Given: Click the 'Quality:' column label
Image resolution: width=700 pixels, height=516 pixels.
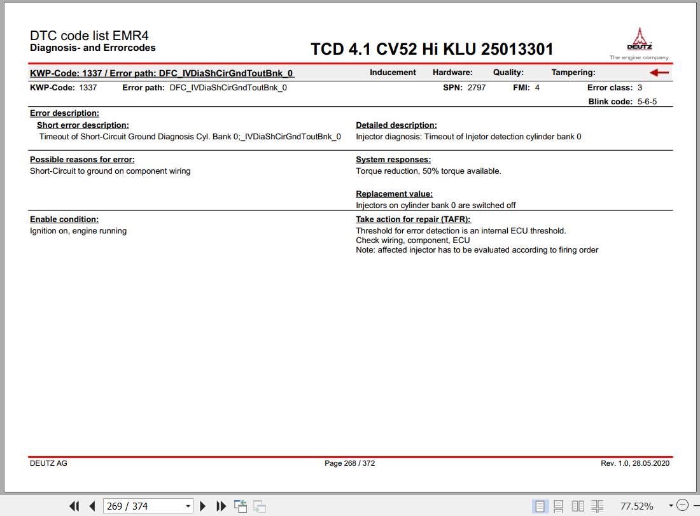Looking at the screenshot, I should tap(508, 73).
